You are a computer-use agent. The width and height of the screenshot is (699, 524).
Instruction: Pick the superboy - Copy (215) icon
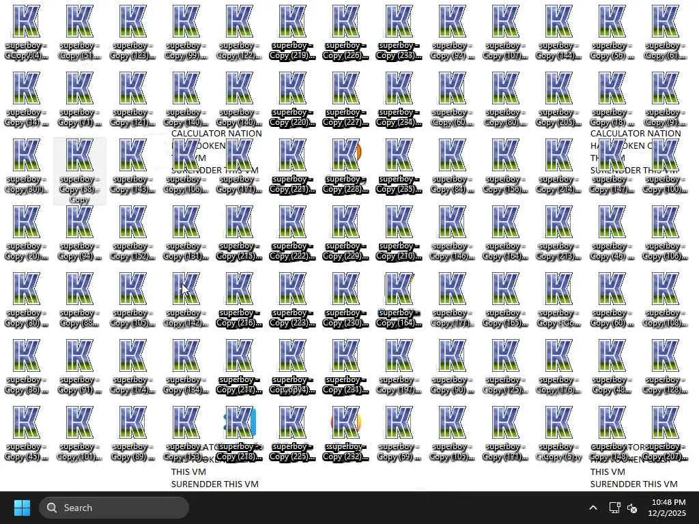click(x=240, y=233)
